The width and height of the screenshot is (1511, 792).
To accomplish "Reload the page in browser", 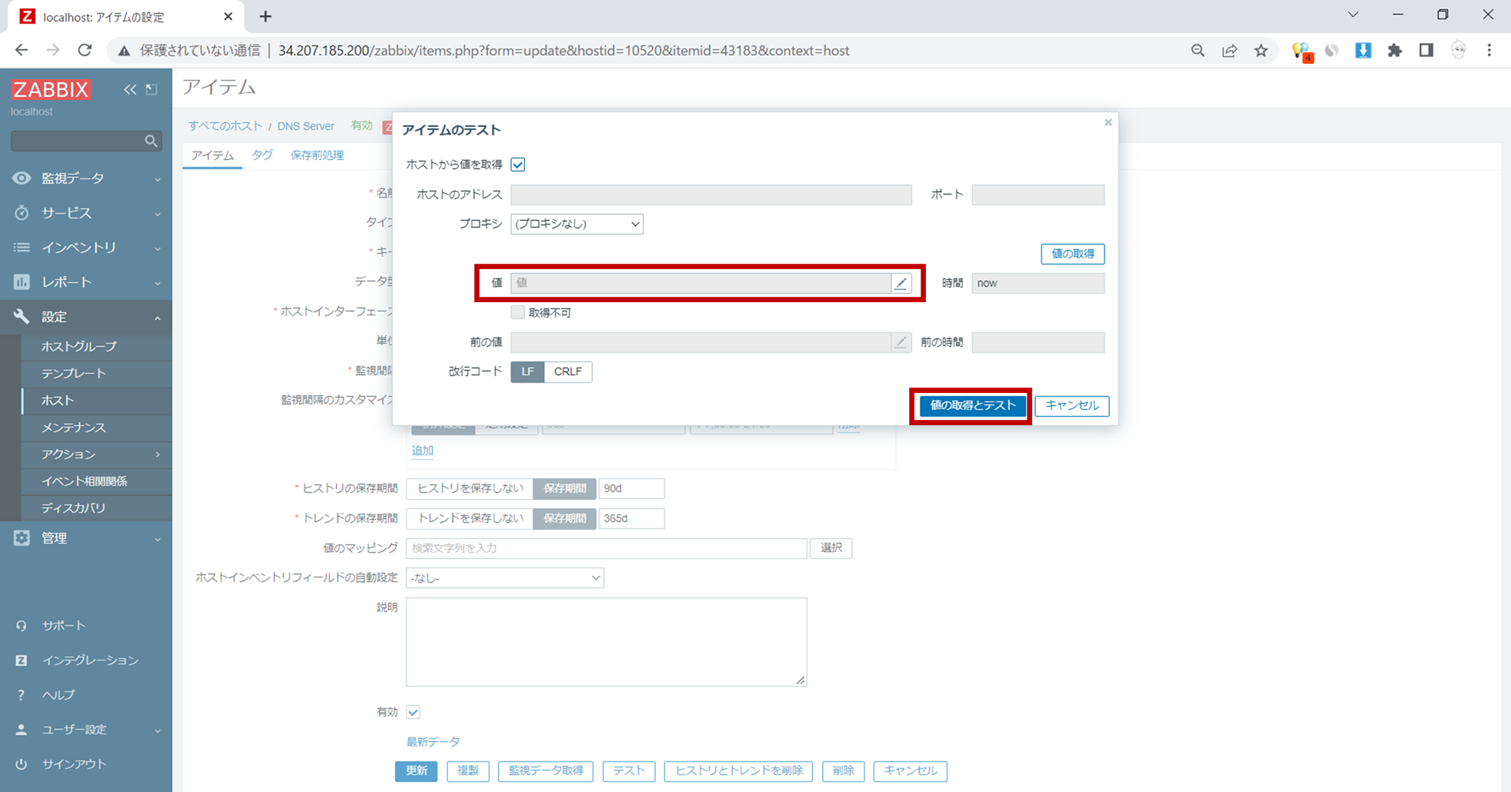I will [85, 51].
